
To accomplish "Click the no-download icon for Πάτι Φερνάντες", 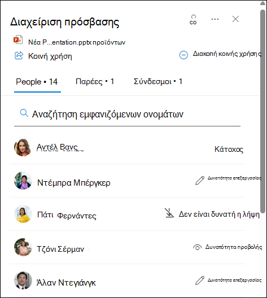I will (169, 213).
